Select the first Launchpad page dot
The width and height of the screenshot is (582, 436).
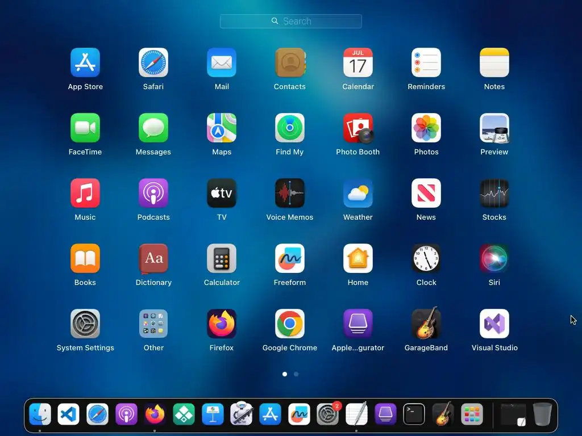[285, 374]
